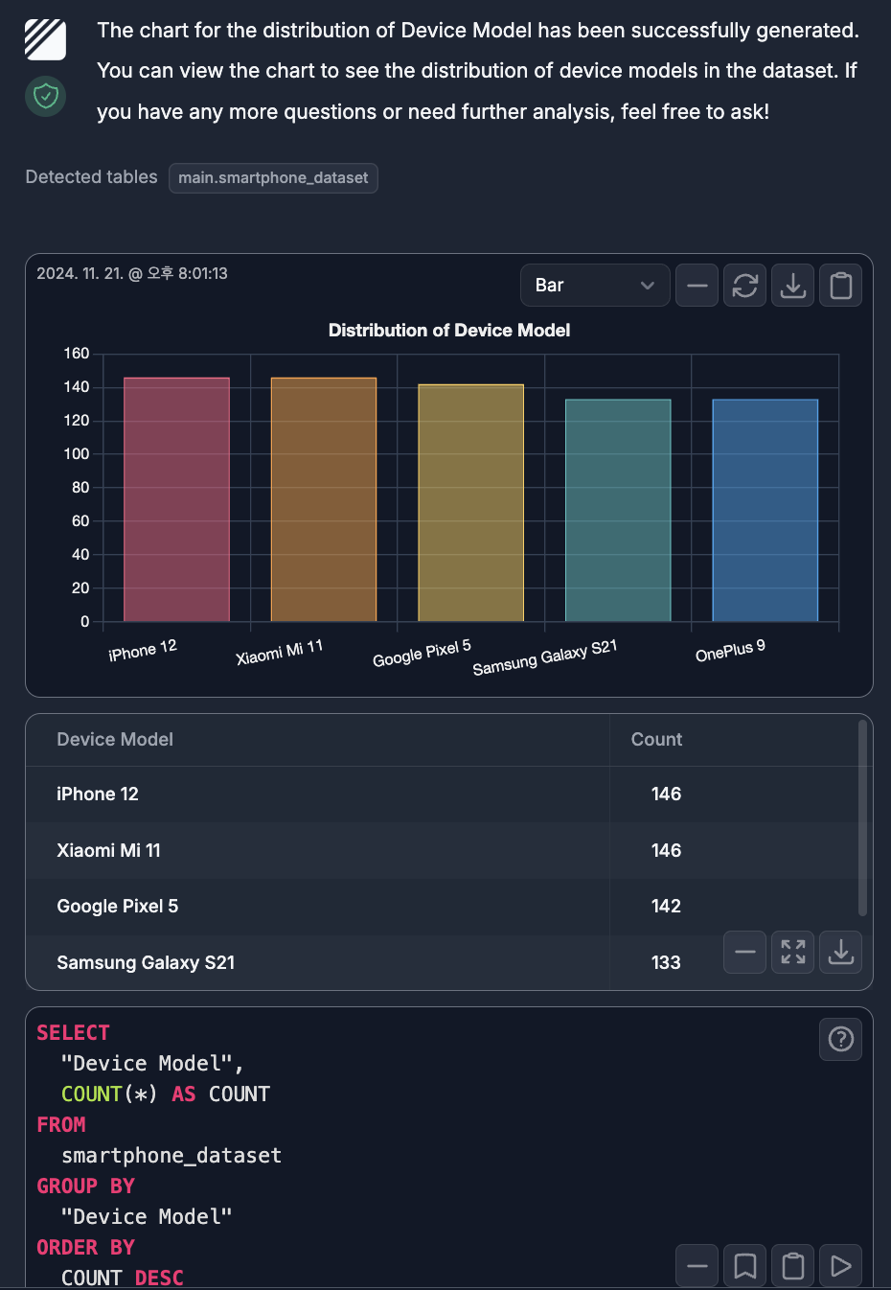Viewport: 891px width, 1290px height.
Task: Click the SELECT keyword in SQL code
Action: tap(73, 1033)
